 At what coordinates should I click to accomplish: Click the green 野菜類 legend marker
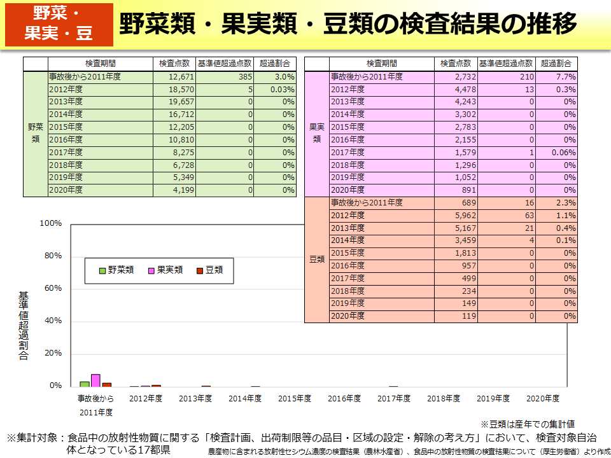(102, 270)
